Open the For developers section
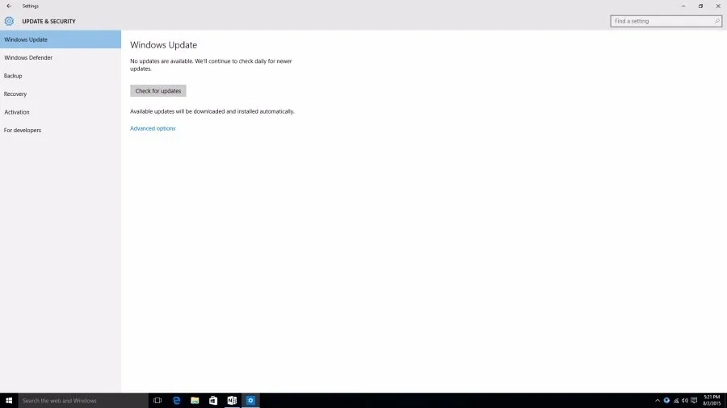 (61, 130)
